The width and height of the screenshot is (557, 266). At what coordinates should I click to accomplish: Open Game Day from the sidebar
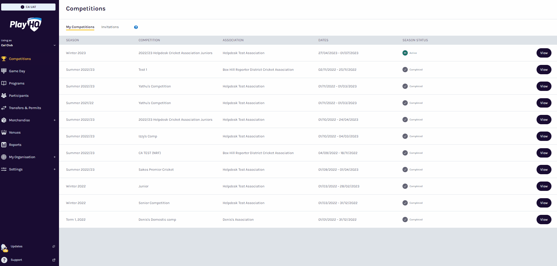click(x=4, y=71)
